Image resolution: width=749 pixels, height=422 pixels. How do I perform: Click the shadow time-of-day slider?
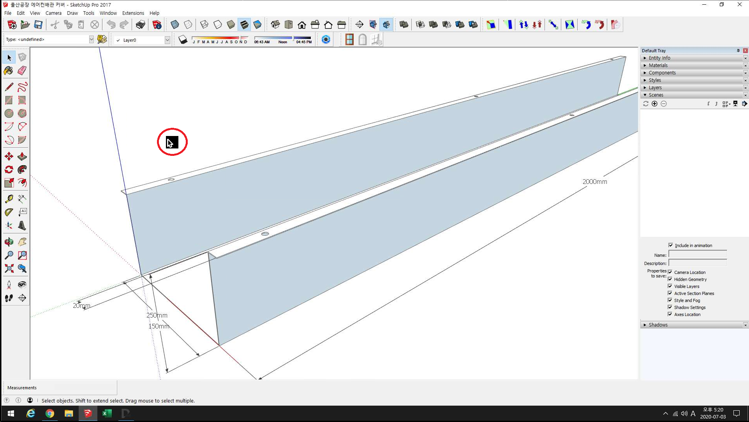(282, 38)
